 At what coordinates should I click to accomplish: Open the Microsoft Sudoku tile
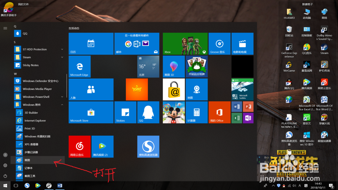[x=242, y=89]
